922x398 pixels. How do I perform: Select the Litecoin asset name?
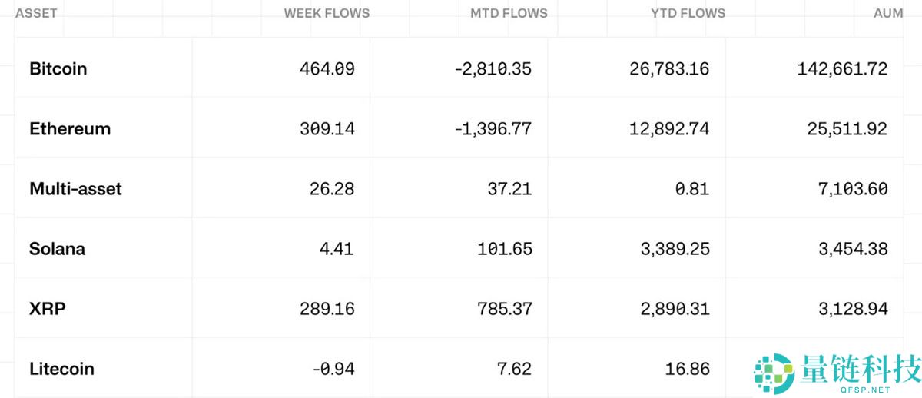point(61,369)
